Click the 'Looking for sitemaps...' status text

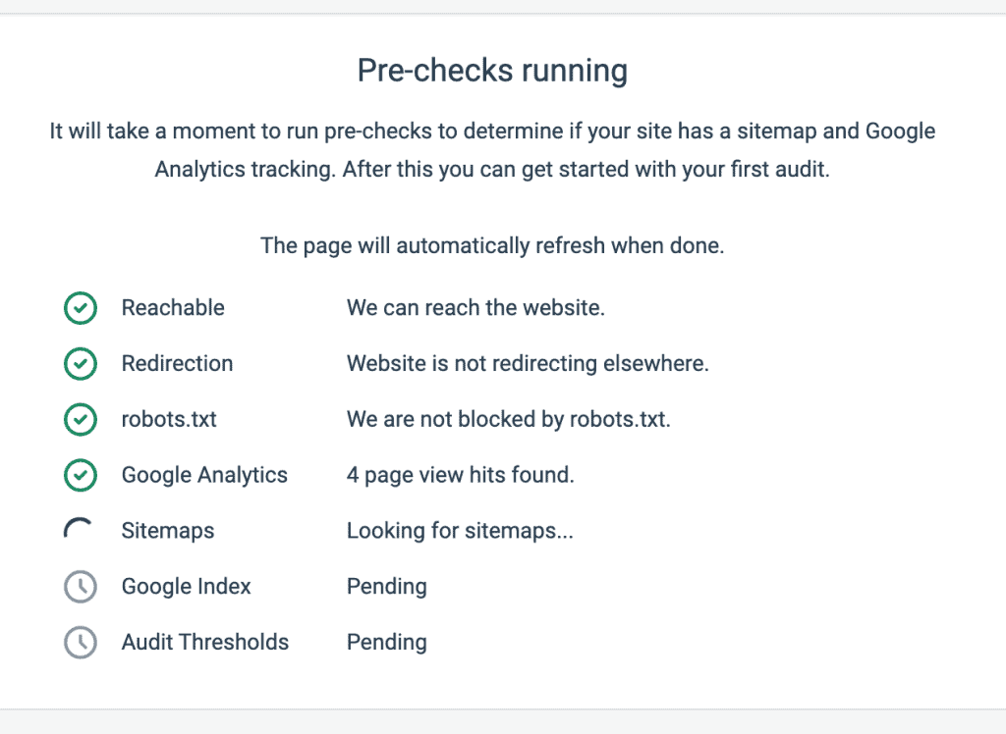tap(460, 531)
